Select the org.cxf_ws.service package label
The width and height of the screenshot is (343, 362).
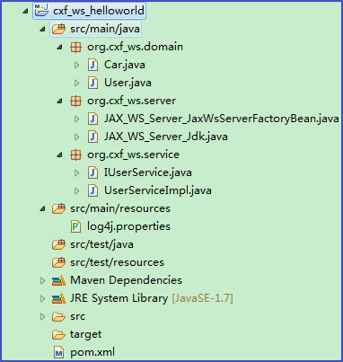(x=133, y=155)
